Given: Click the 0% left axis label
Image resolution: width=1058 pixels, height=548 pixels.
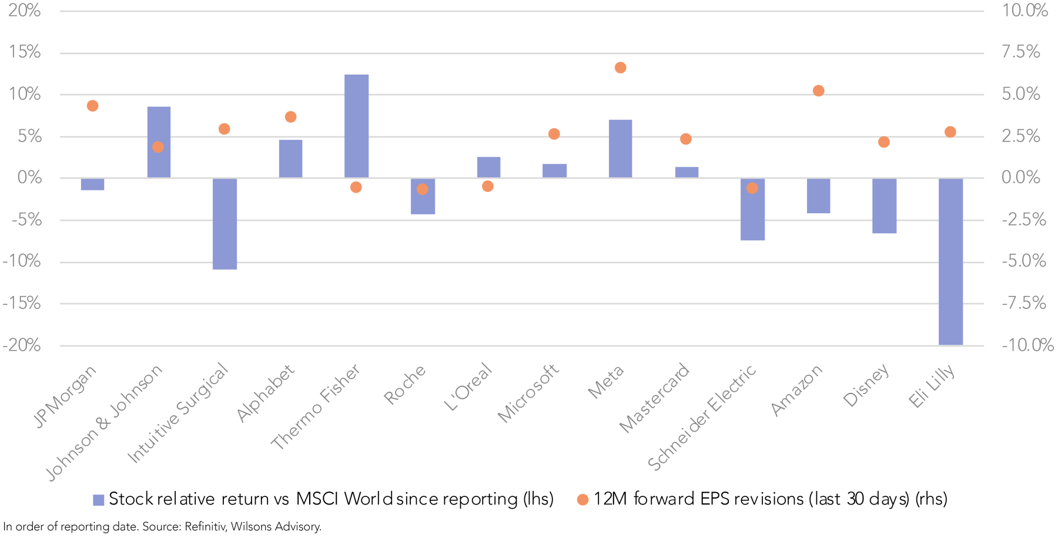Looking at the screenshot, I should (x=29, y=177).
